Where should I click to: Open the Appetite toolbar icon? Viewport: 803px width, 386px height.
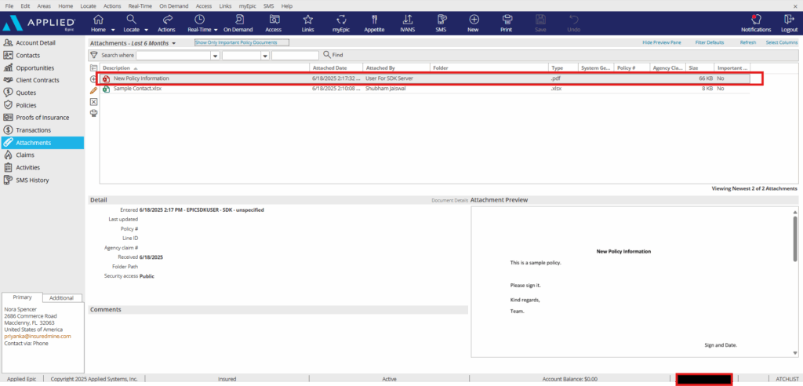pyautogui.click(x=374, y=20)
